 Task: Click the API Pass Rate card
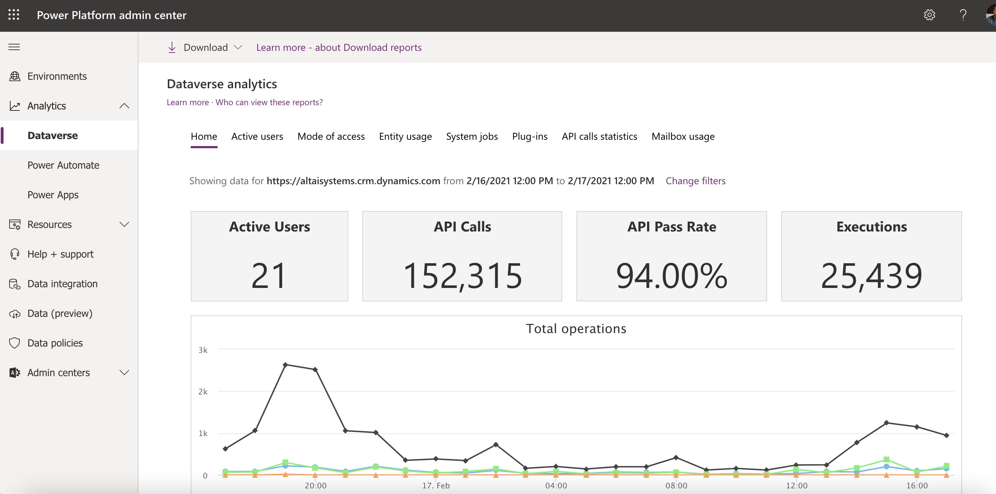[672, 256]
